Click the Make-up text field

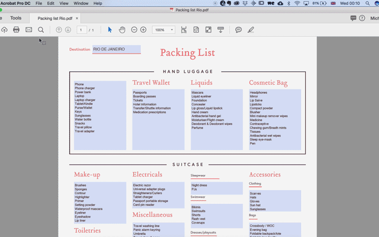[x=100, y=203]
